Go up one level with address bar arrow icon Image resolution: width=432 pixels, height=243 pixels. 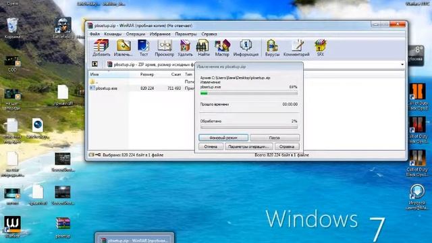point(94,64)
